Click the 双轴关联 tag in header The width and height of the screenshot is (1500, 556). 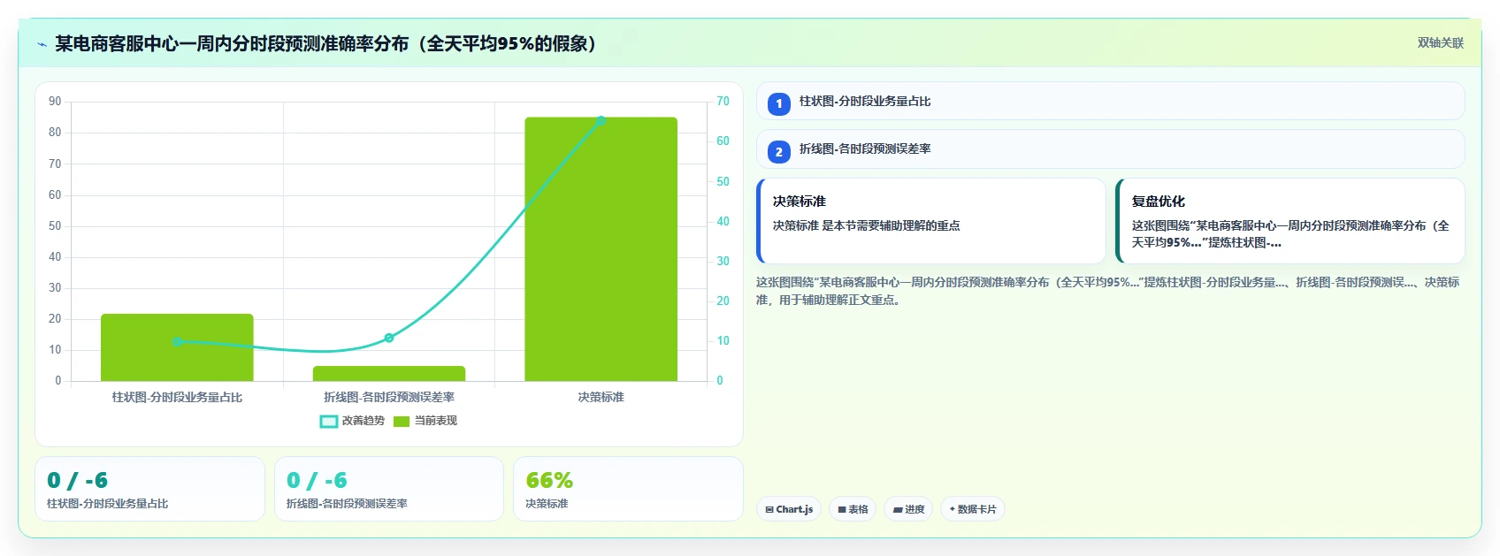pos(1440,42)
